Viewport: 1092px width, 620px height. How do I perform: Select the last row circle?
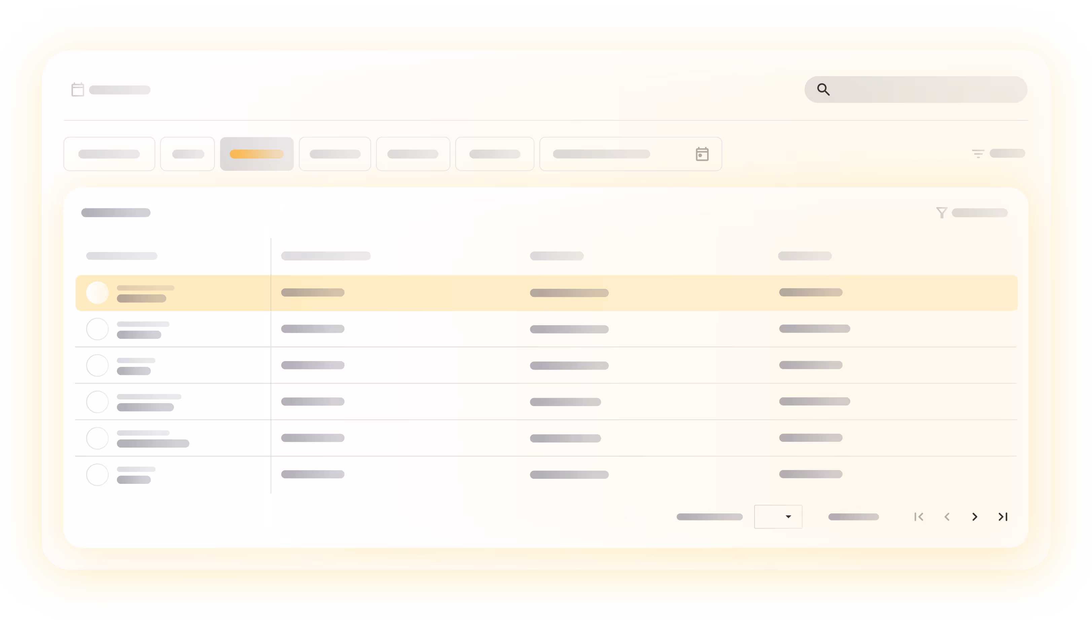click(x=97, y=474)
